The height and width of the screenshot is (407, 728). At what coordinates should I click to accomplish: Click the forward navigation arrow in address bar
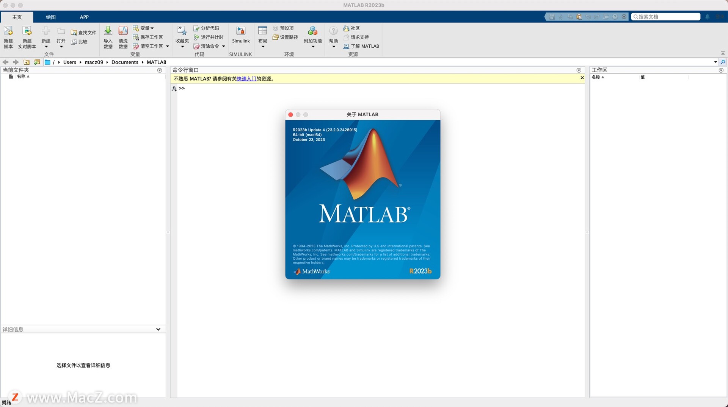[16, 62]
